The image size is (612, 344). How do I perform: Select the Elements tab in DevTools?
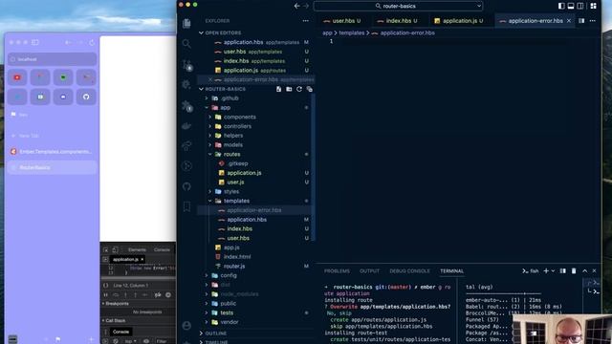pyautogui.click(x=137, y=249)
